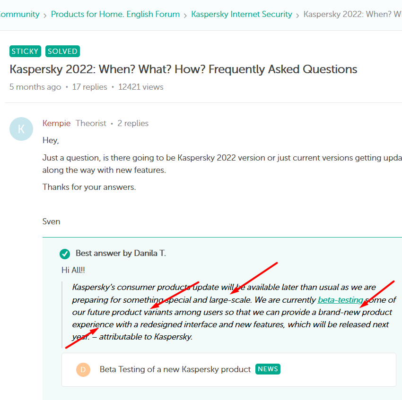Image resolution: width=402 pixels, height=400 pixels.
Task: Click the orange D avatar
Action: click(83, 370)
